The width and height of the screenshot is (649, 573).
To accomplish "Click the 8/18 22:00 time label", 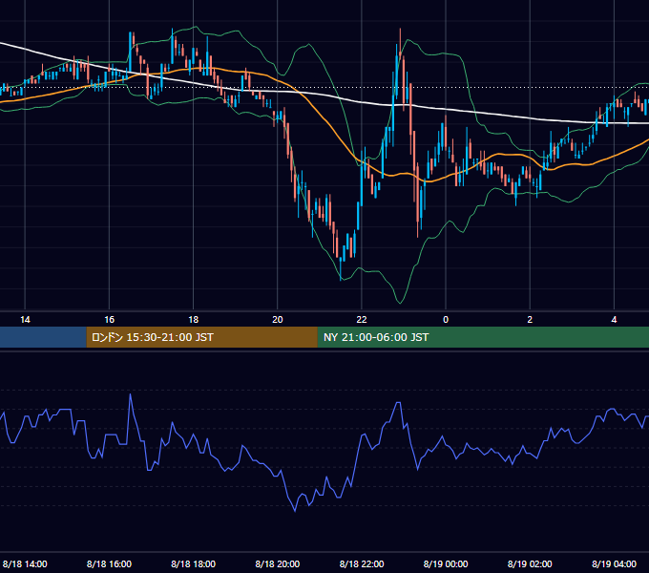I will point(362,563).
